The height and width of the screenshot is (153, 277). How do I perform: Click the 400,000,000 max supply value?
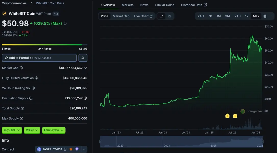pyautogui.click(x=78, y=118)
